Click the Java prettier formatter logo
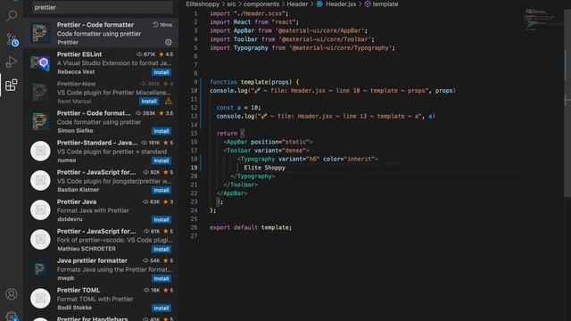 click(40, 269)
